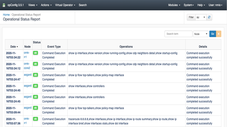Open the Search page from navbar
Image resolution: width=227 pixels, height=127 pixels.
click(x=83, y=5)
